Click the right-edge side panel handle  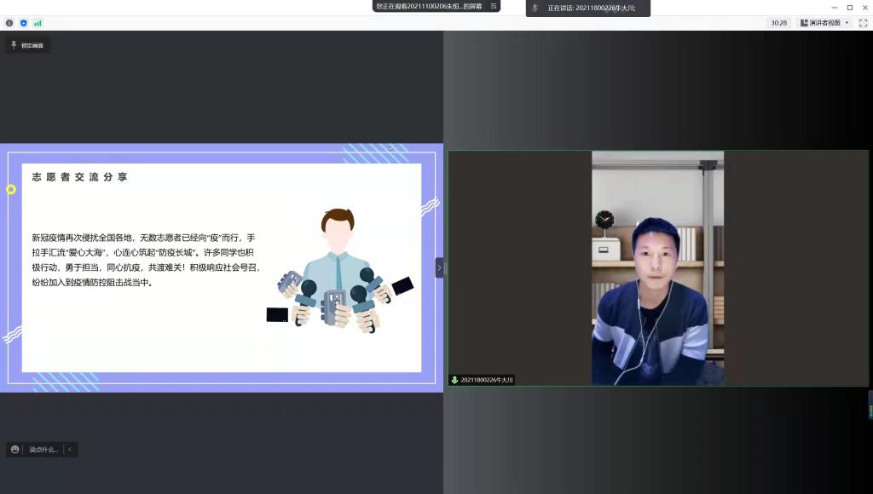pos(870,405)
